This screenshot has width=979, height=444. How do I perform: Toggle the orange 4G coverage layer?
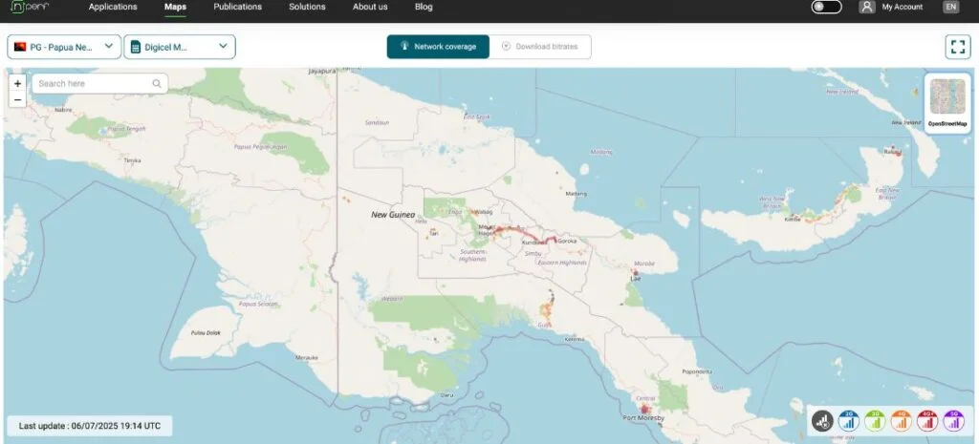click(901, 421)
